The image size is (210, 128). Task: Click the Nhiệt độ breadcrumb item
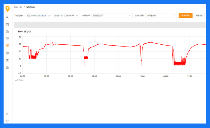pos(31,7)
